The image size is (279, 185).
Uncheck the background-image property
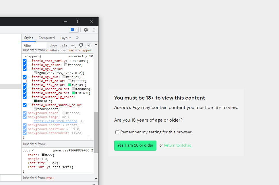pyautogui.click(x=25, y=117)
